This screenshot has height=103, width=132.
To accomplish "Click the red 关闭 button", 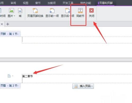I will [92, 13].
